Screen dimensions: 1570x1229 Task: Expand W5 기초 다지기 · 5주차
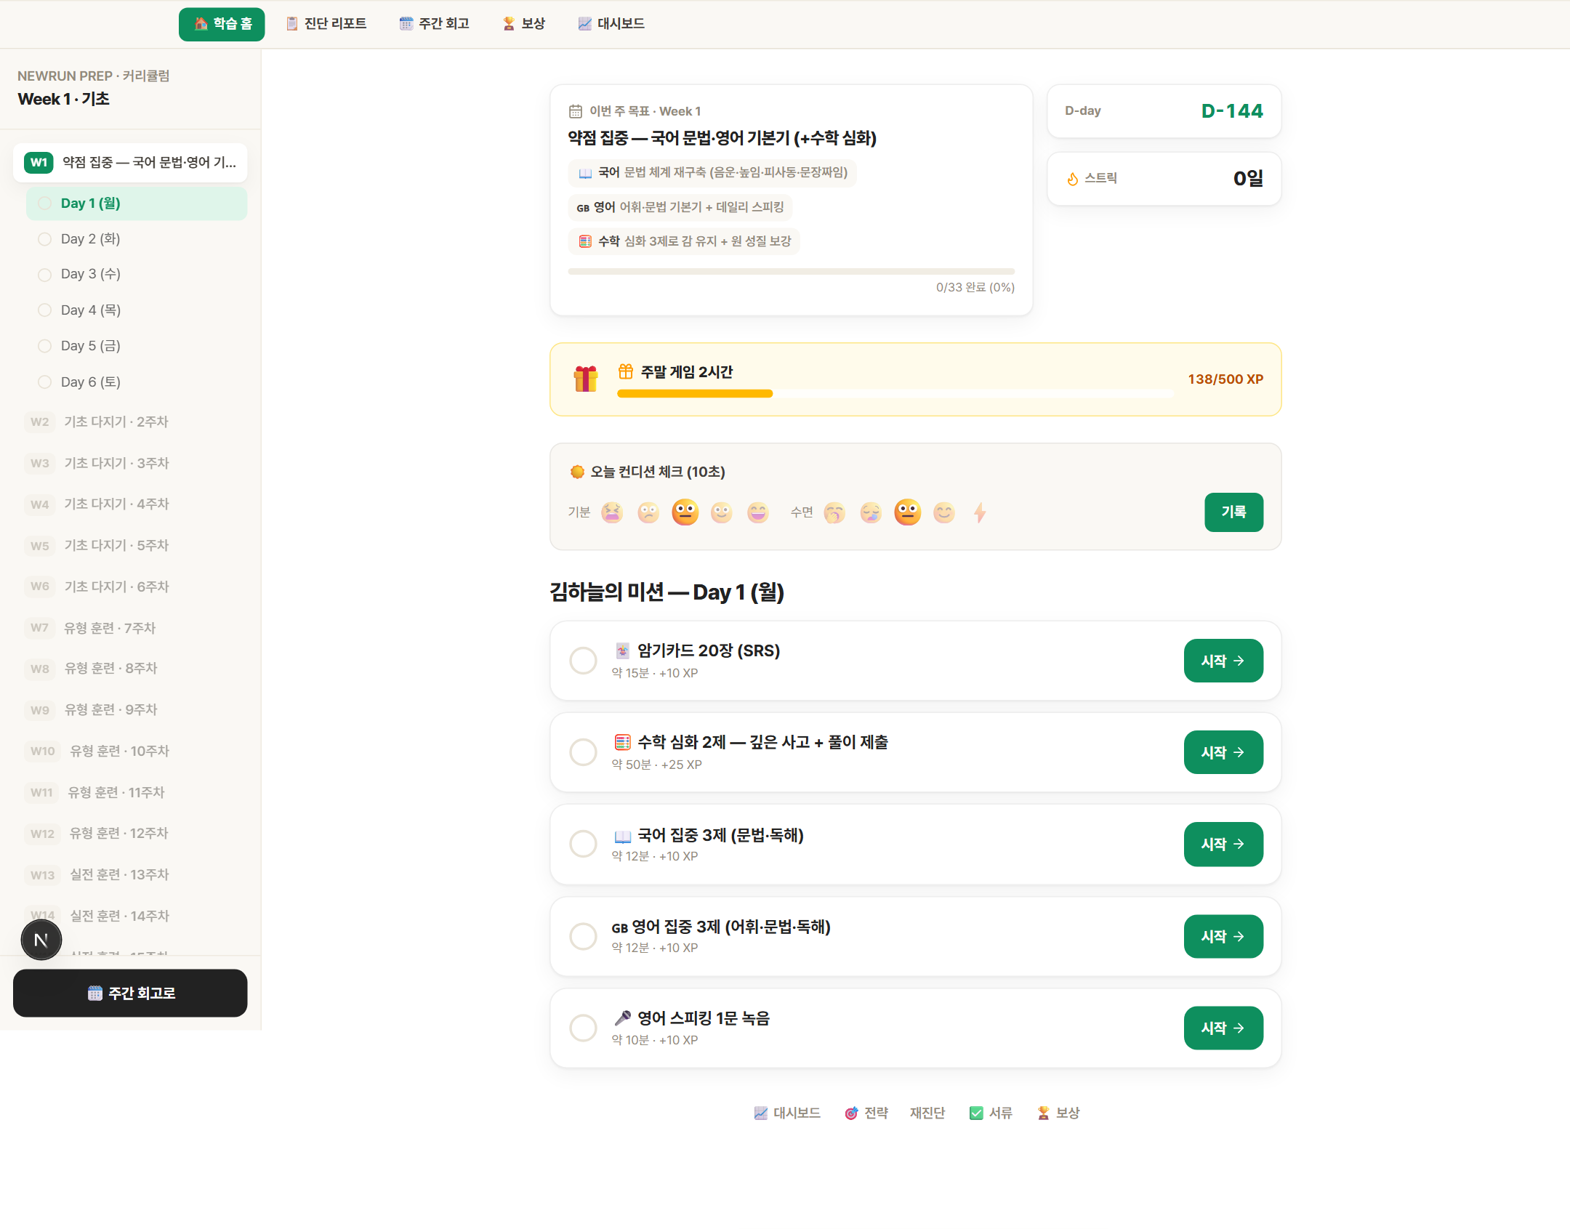coord(130,546)
